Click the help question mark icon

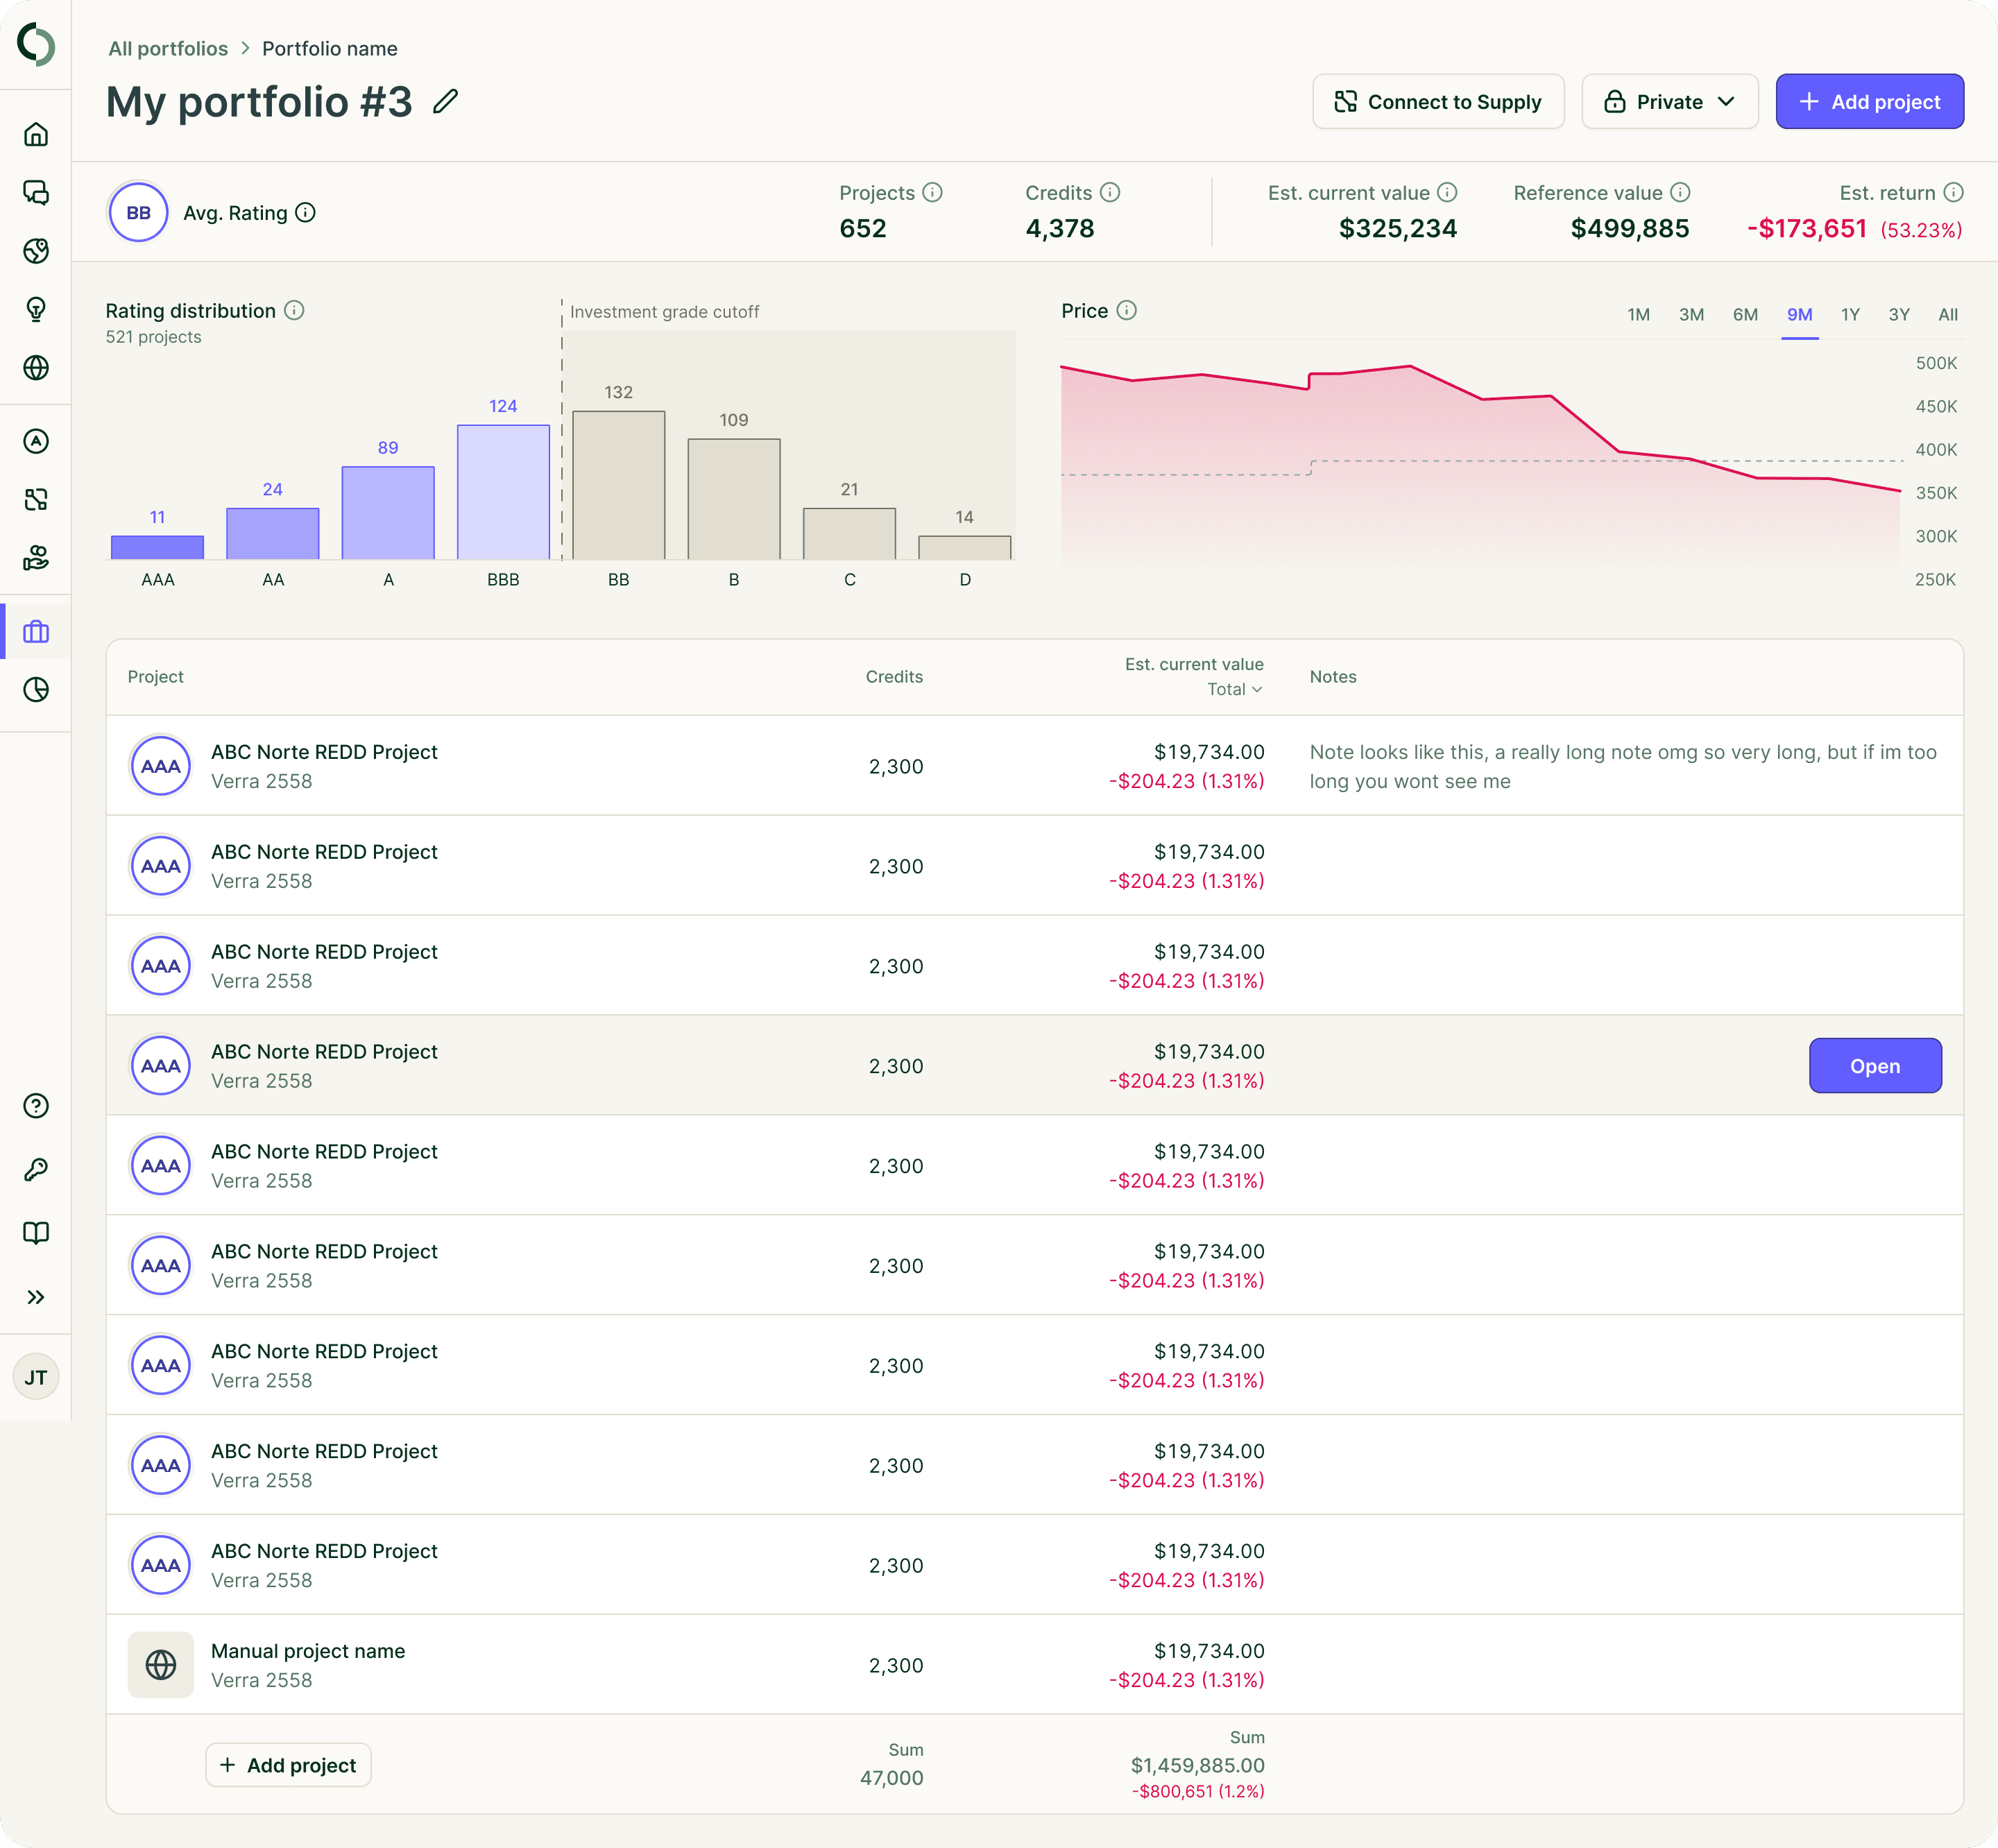click(36, 1105)
